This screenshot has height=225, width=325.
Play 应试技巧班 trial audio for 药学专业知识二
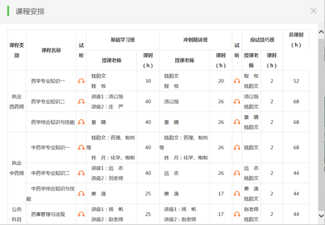pyautogui.click(x=237, y=101)
